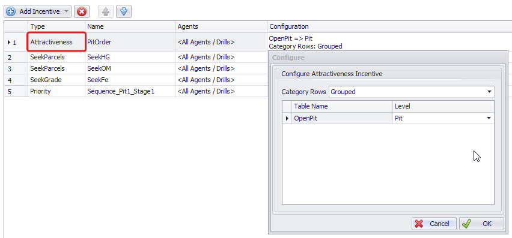Click the green checkmark OK button
Viewport: 512px width, 238px height.
[x=481, y=224]
